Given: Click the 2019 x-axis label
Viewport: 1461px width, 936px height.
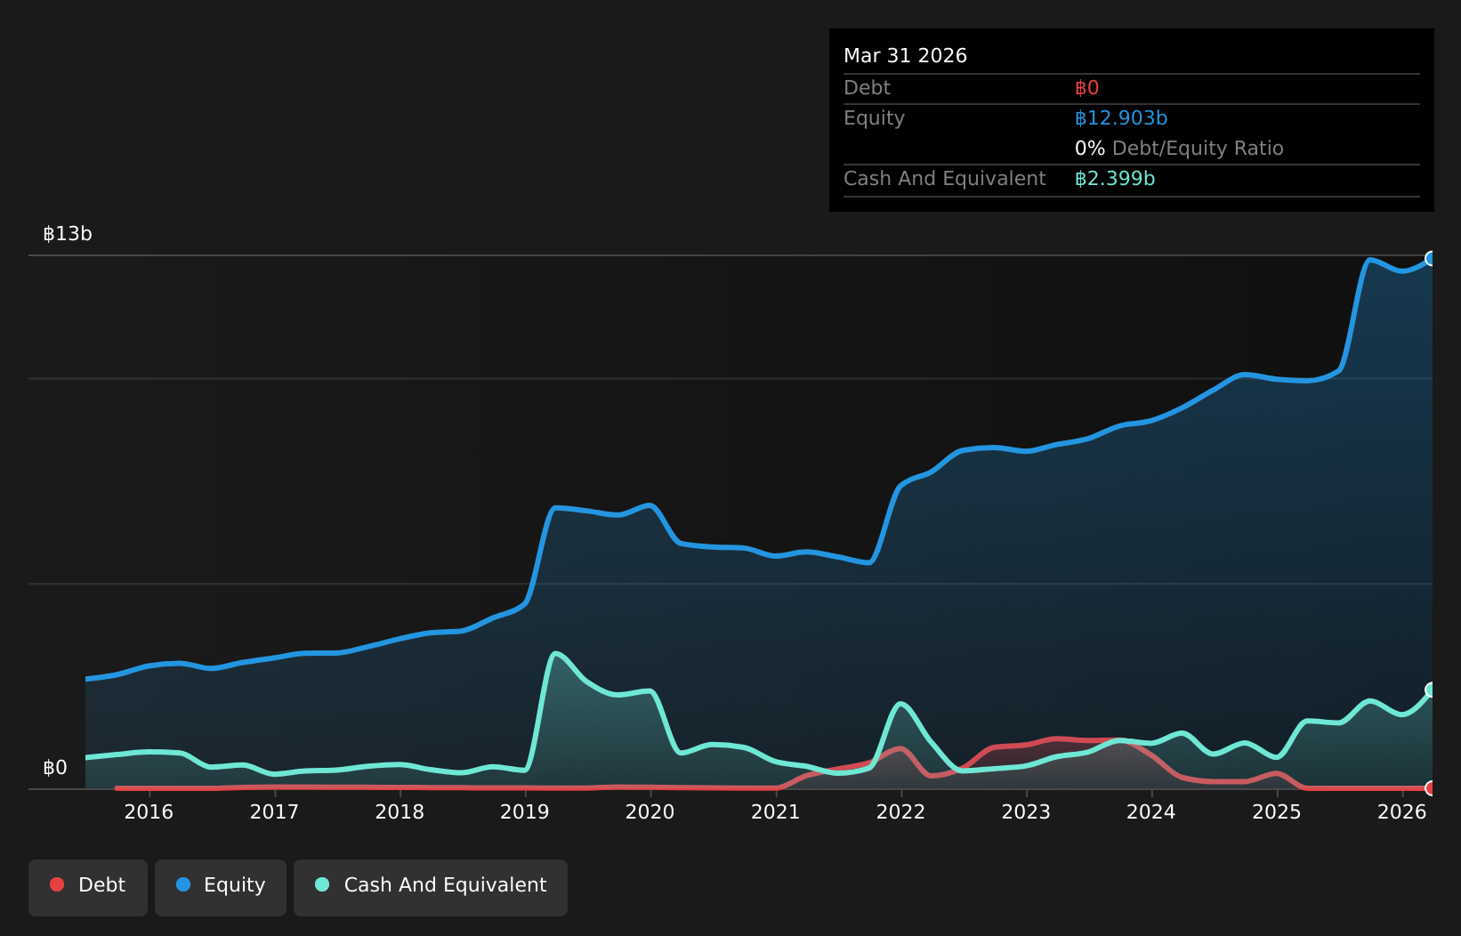Looking at the screenshot, I should pyautogui.click(x=525, y=811).
